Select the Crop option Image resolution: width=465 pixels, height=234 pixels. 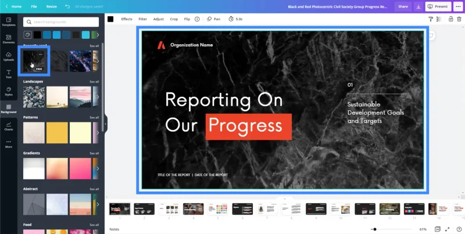click(x=174, y=19)
